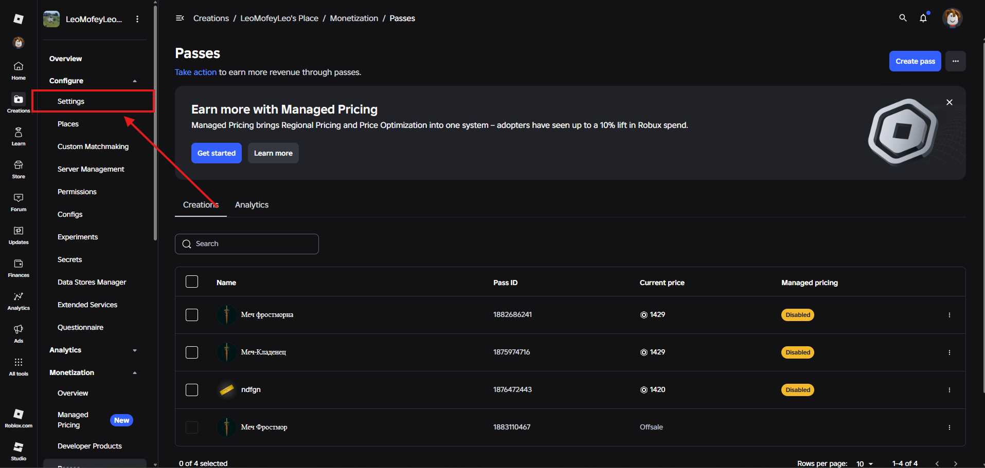This screenshot has width=985, height=468.
Task: Open the more options button beside Create pass
Action: 956,61
